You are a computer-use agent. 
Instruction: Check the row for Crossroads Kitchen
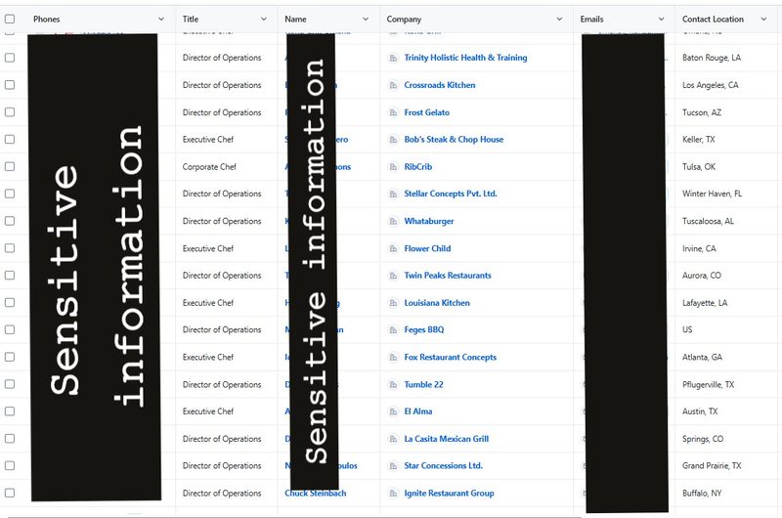pos(10,85)
